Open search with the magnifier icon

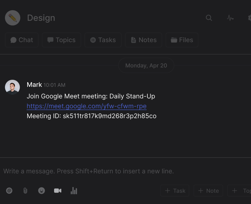click(x=209, y=18)
